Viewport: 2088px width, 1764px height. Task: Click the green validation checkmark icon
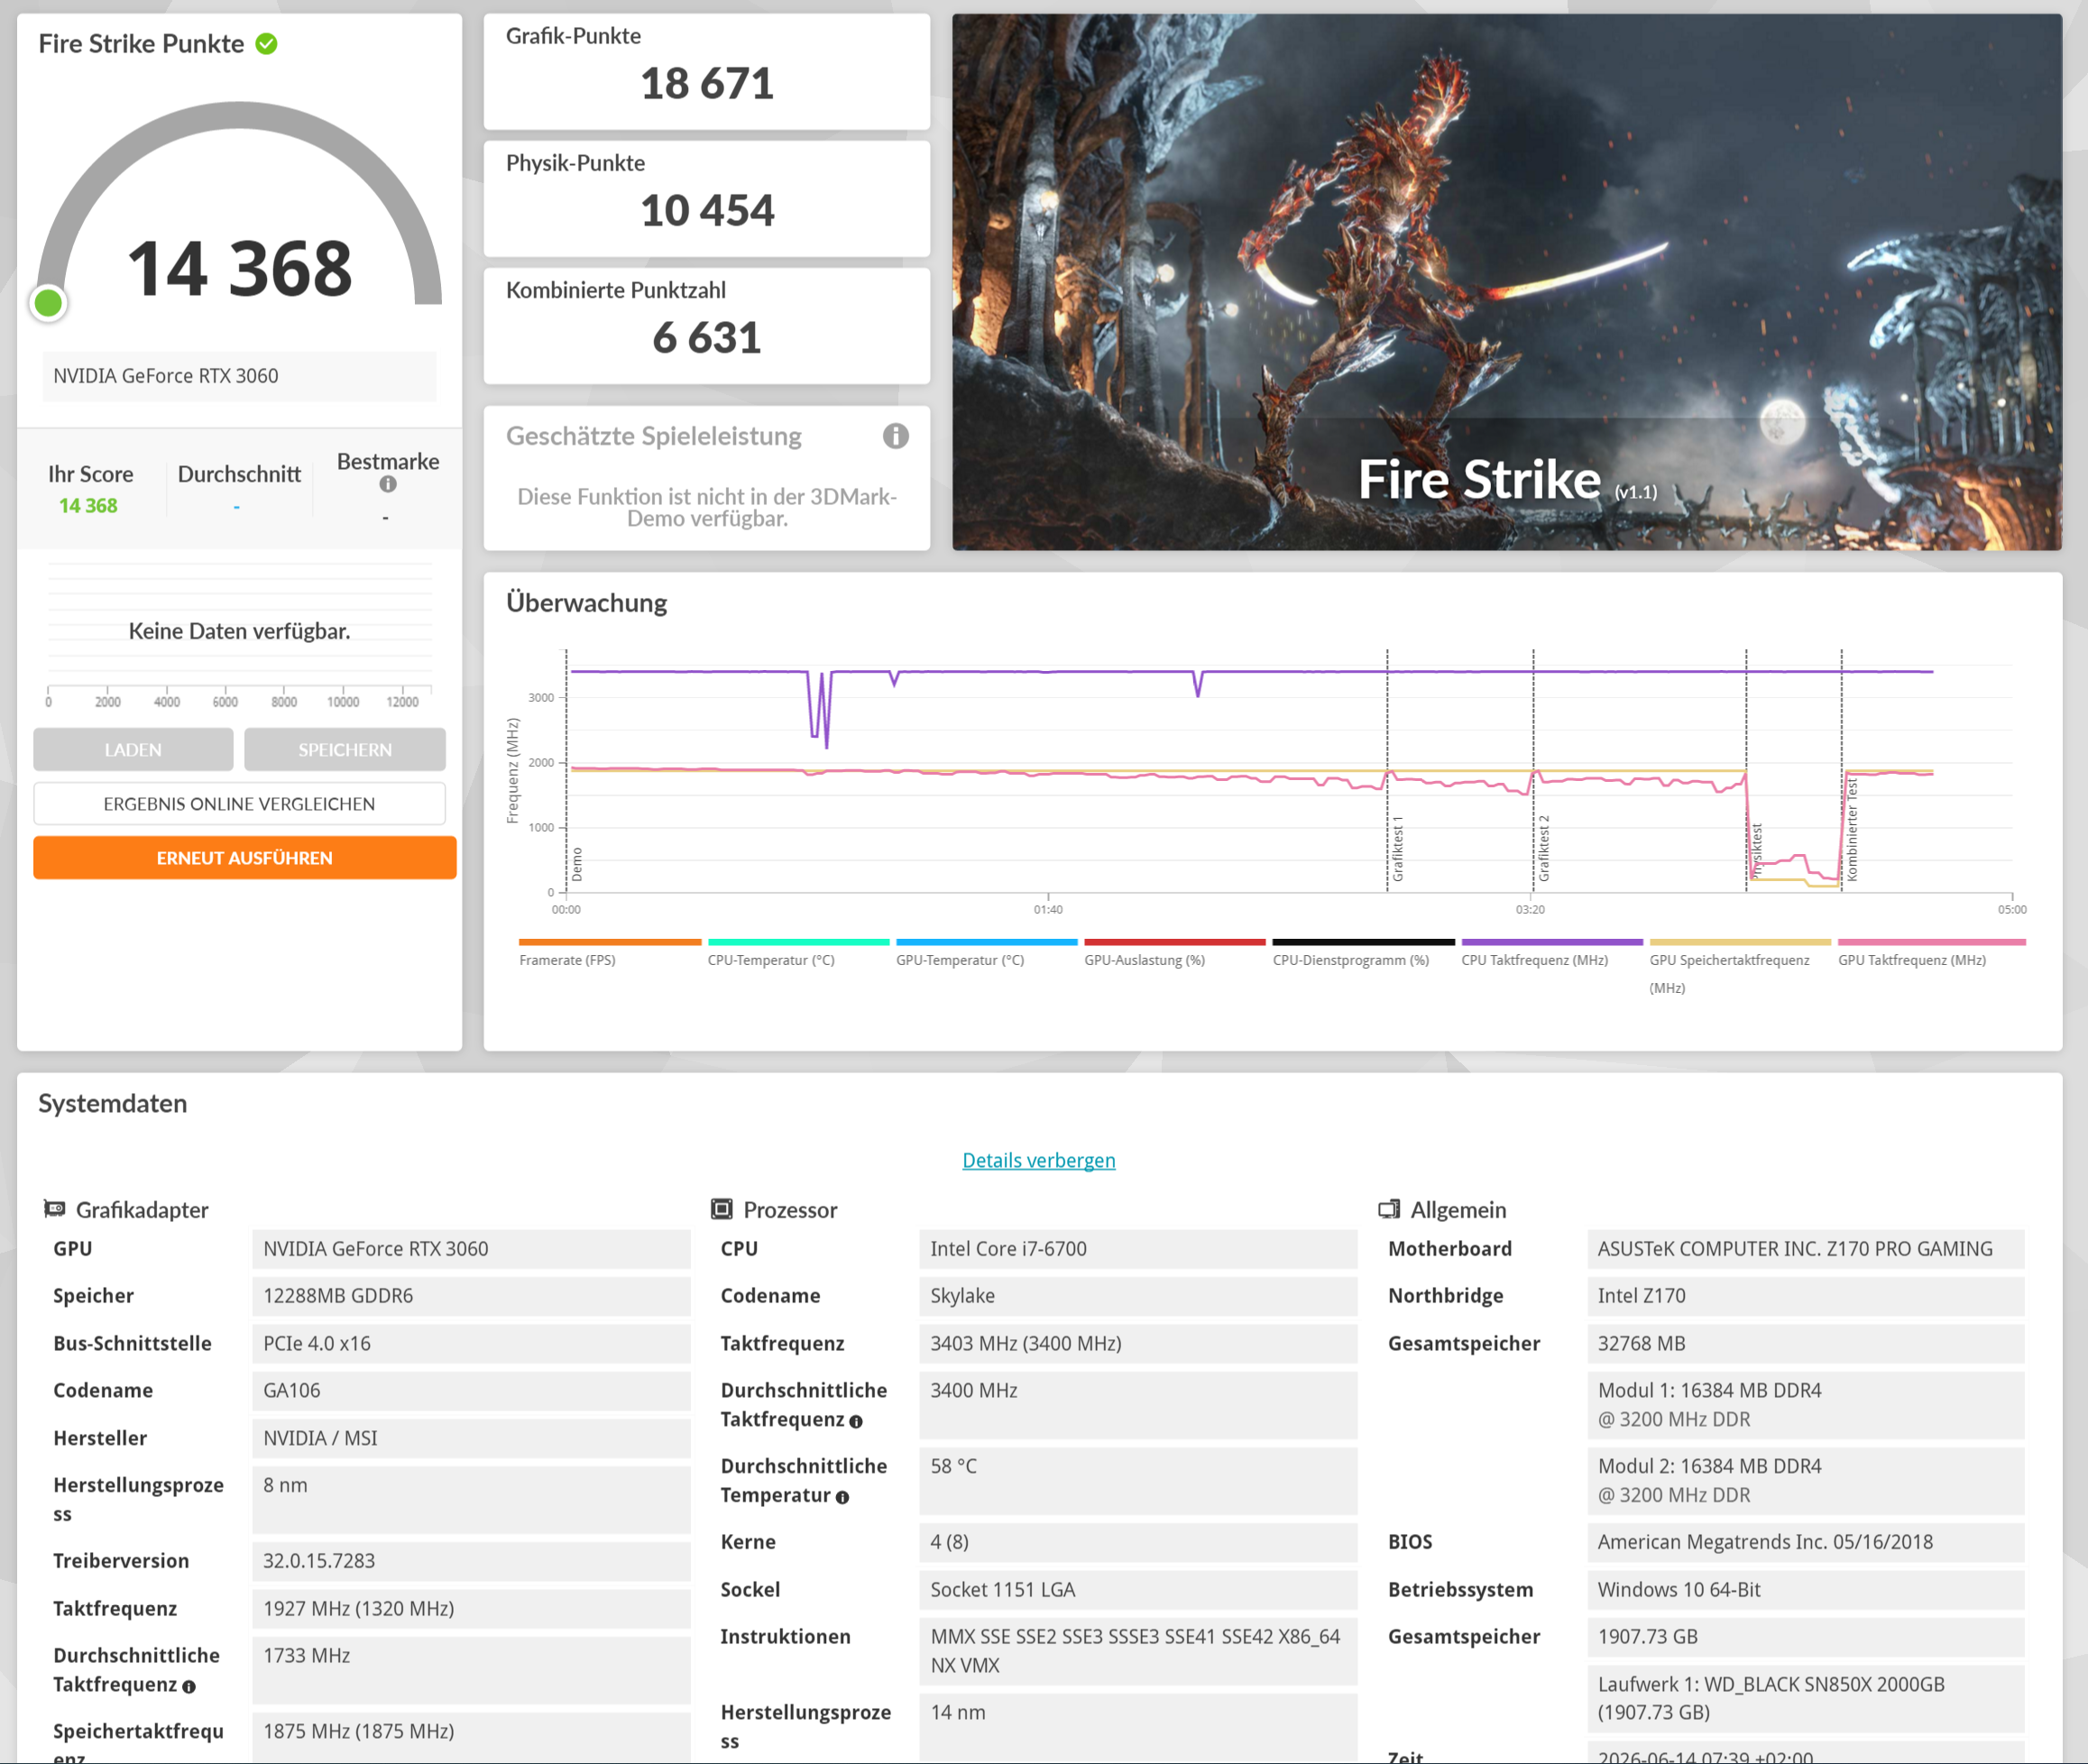266,43
